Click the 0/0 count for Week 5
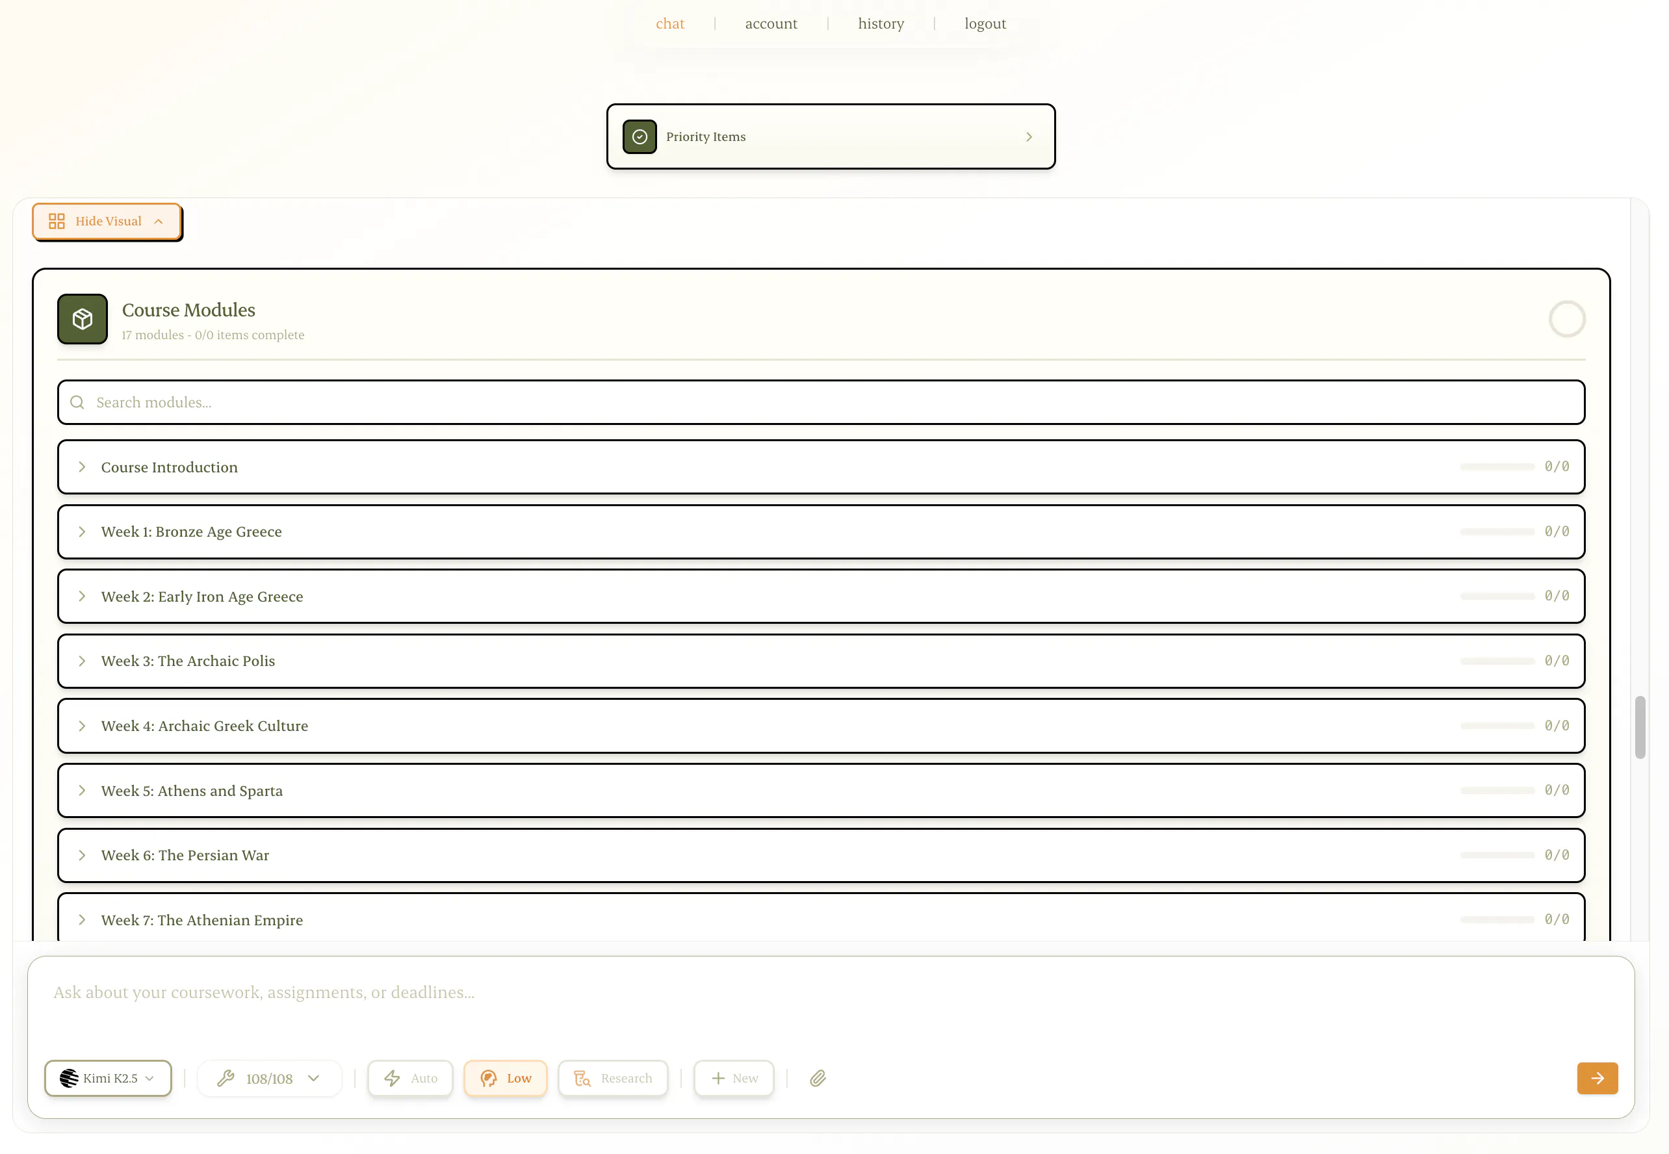The width and height of the screenshot is (1669, 1154). [x=1557, y=790]
